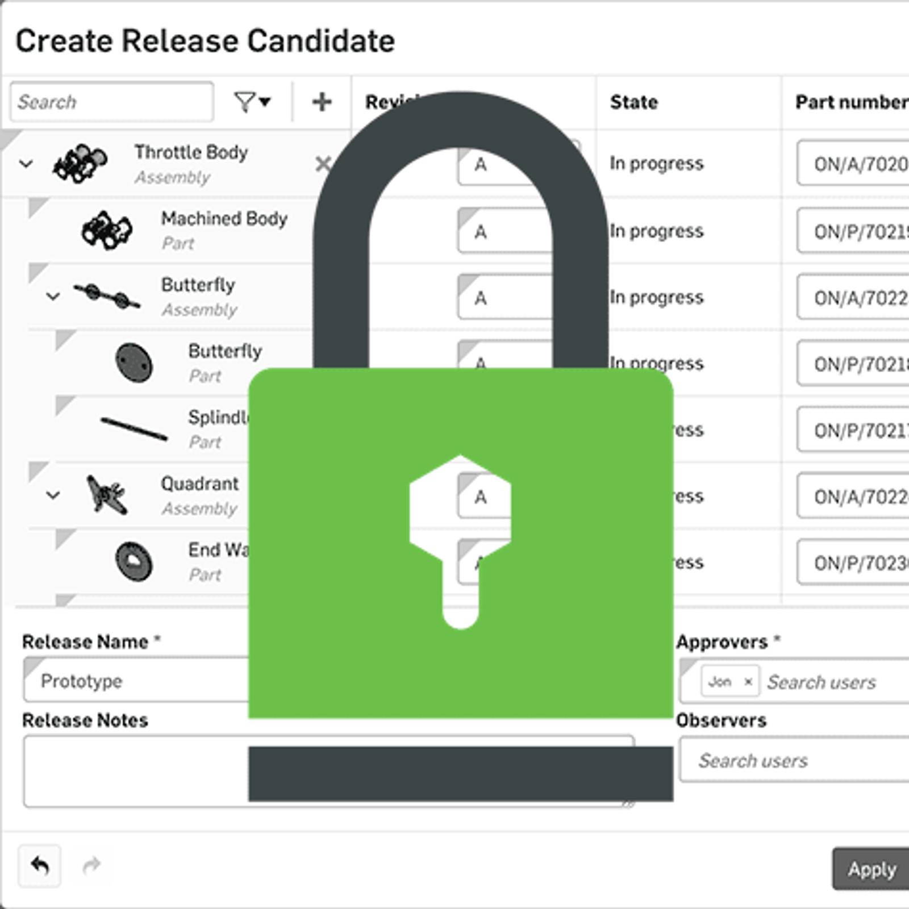Remove Throttle Body with X icon
This screenshot has height=909, width=909.
[323, 164]
